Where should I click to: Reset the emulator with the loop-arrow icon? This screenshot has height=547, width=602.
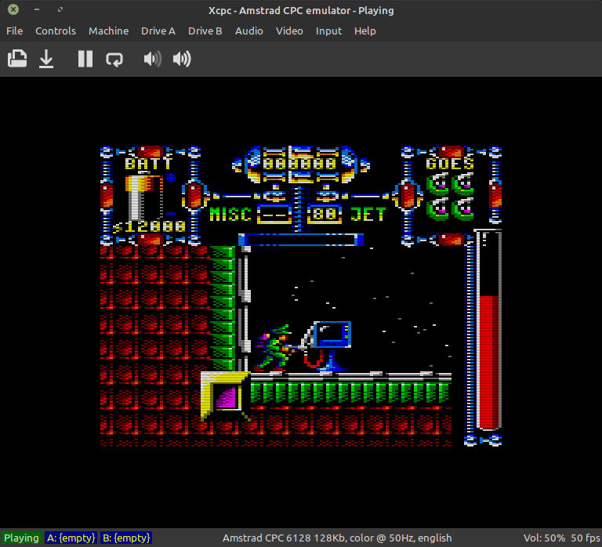(x=114, y=60)
